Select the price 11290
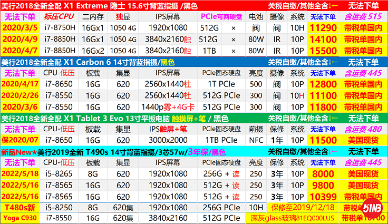Viewport: 388px width, 224px height. (323, 28)
